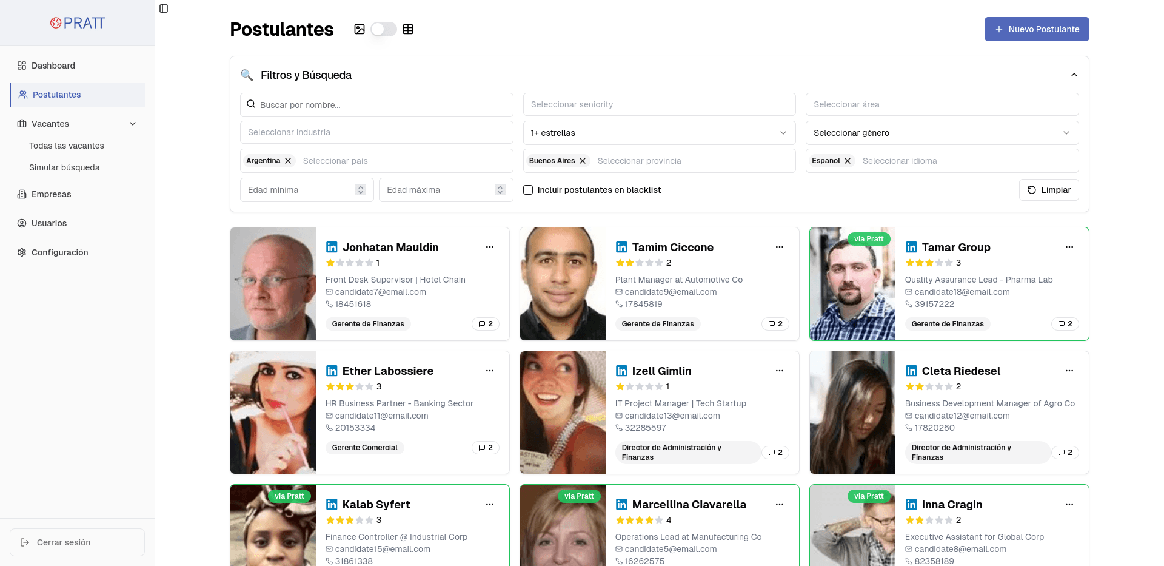Open the three-dot menu on Tamim Ciccone's card

coord(779,247)
